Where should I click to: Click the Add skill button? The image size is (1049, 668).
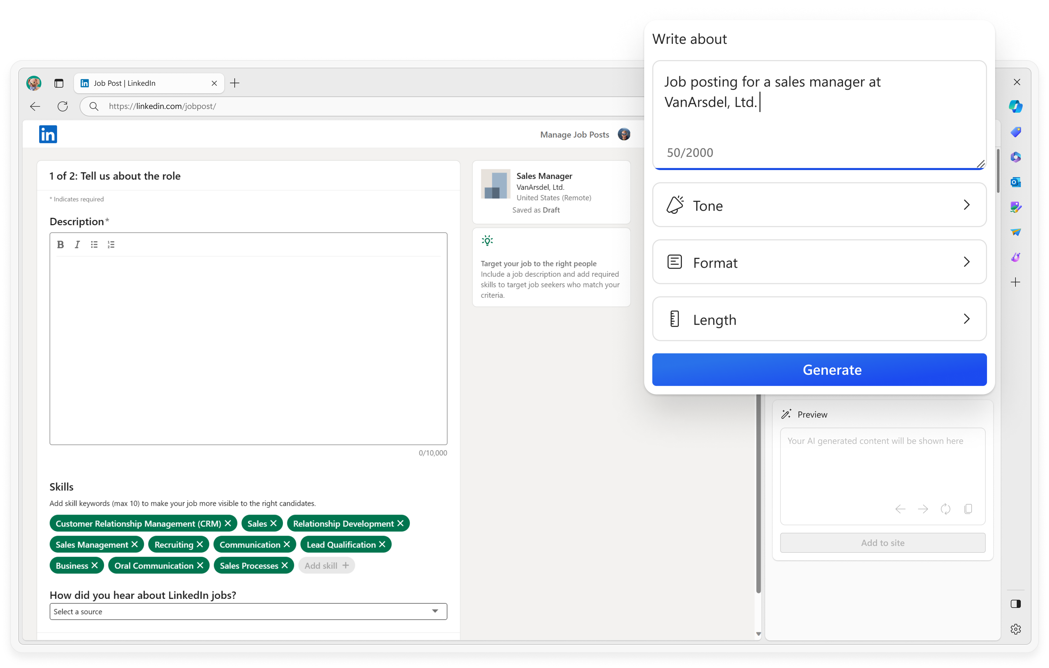click(x=327, y=566)
